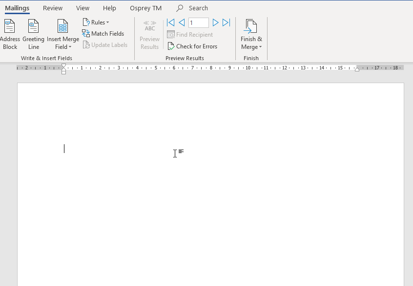Click the first line indent marker on ruler
This screenshot has width=413, height=286.
click(x=63, y=66)
